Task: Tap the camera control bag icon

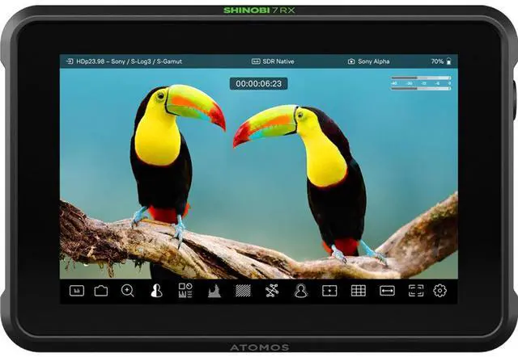Action: [101, 291]
